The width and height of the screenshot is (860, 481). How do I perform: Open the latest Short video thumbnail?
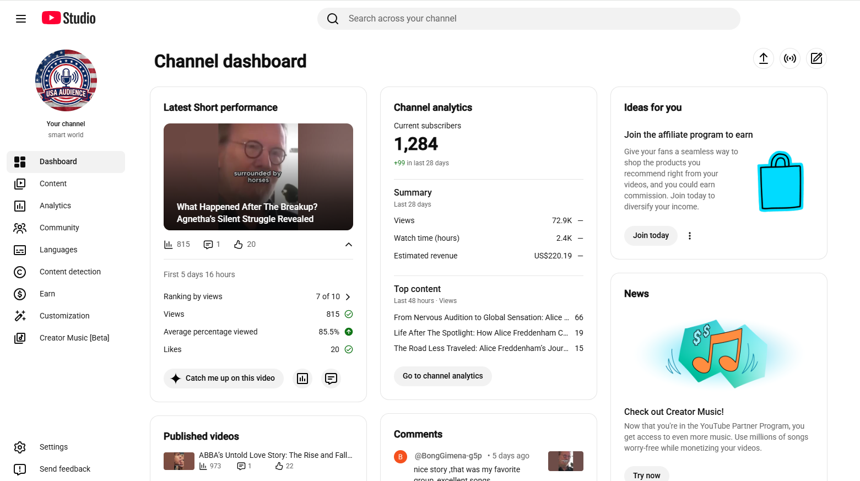(258, 177)
